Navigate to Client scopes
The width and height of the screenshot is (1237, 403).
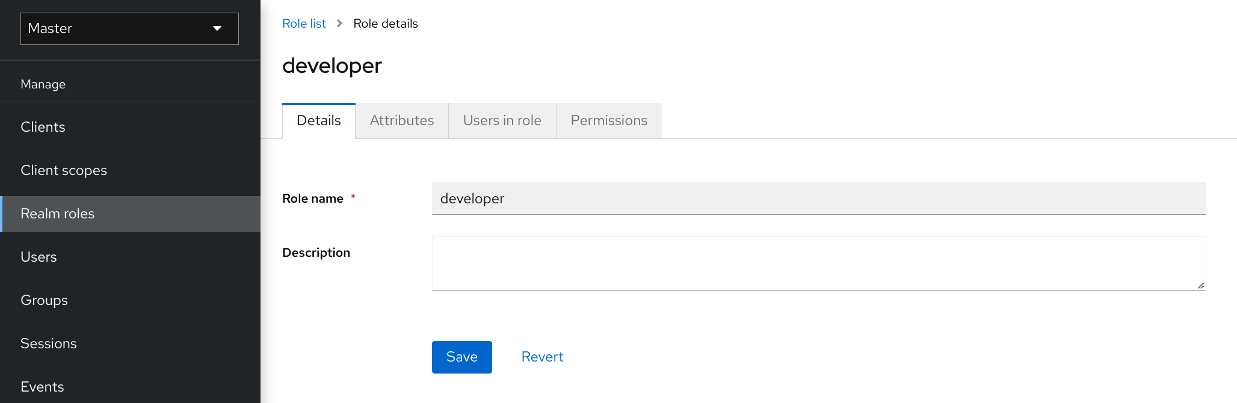point(64,170)
